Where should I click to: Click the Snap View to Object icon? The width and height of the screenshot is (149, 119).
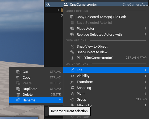click(72, 47)
